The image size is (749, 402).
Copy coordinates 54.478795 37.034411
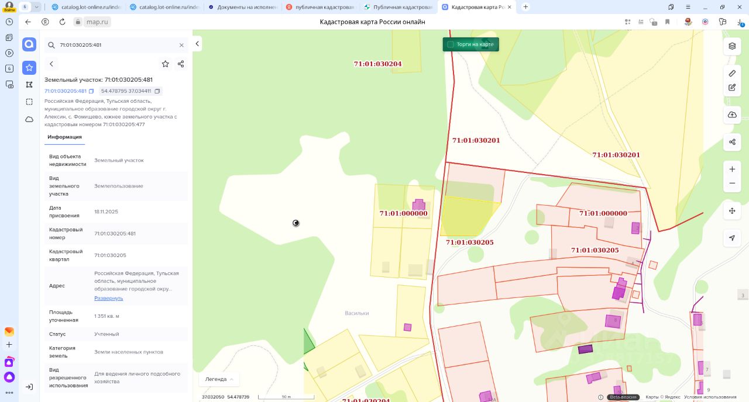(157, 91)
